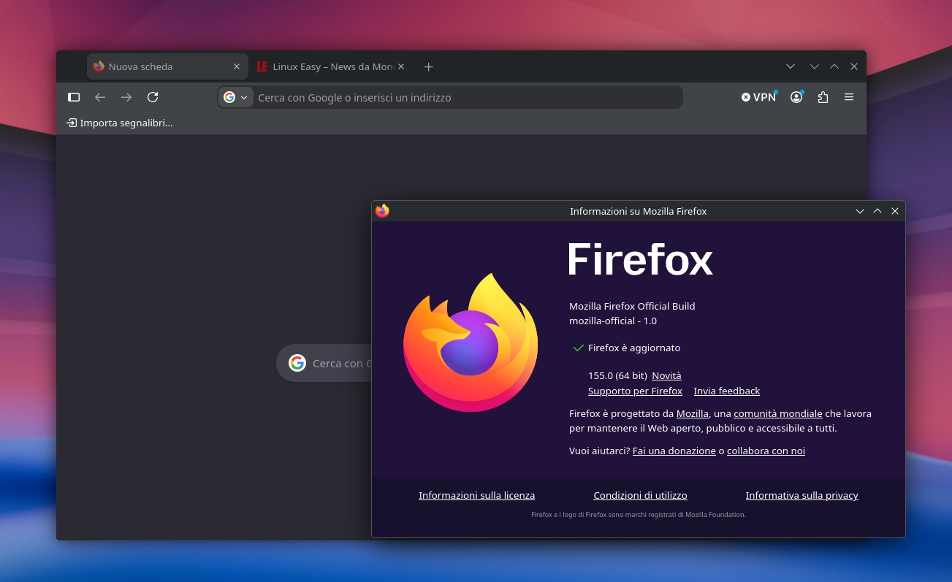Open the Google search engine selector
Viewport: 952px width, 582px height.
point(235,97)
